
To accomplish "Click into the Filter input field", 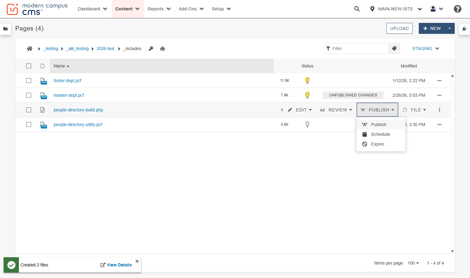I will 357,49.
